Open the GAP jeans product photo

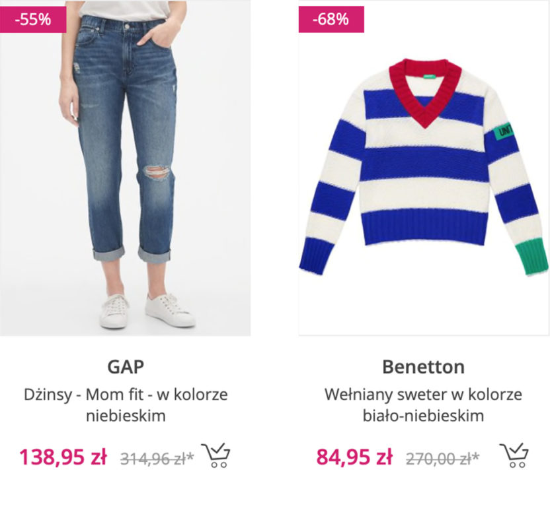tap(126, 165)
